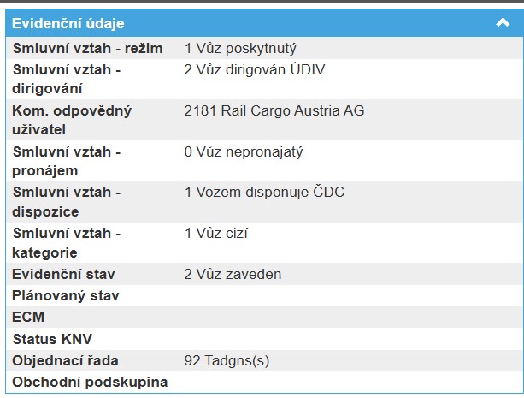Click value 92 Tadgns(s)
Image resolution: width=524 pixels, height=398 pixels.
pyautogui.click(x=227, y=360)
